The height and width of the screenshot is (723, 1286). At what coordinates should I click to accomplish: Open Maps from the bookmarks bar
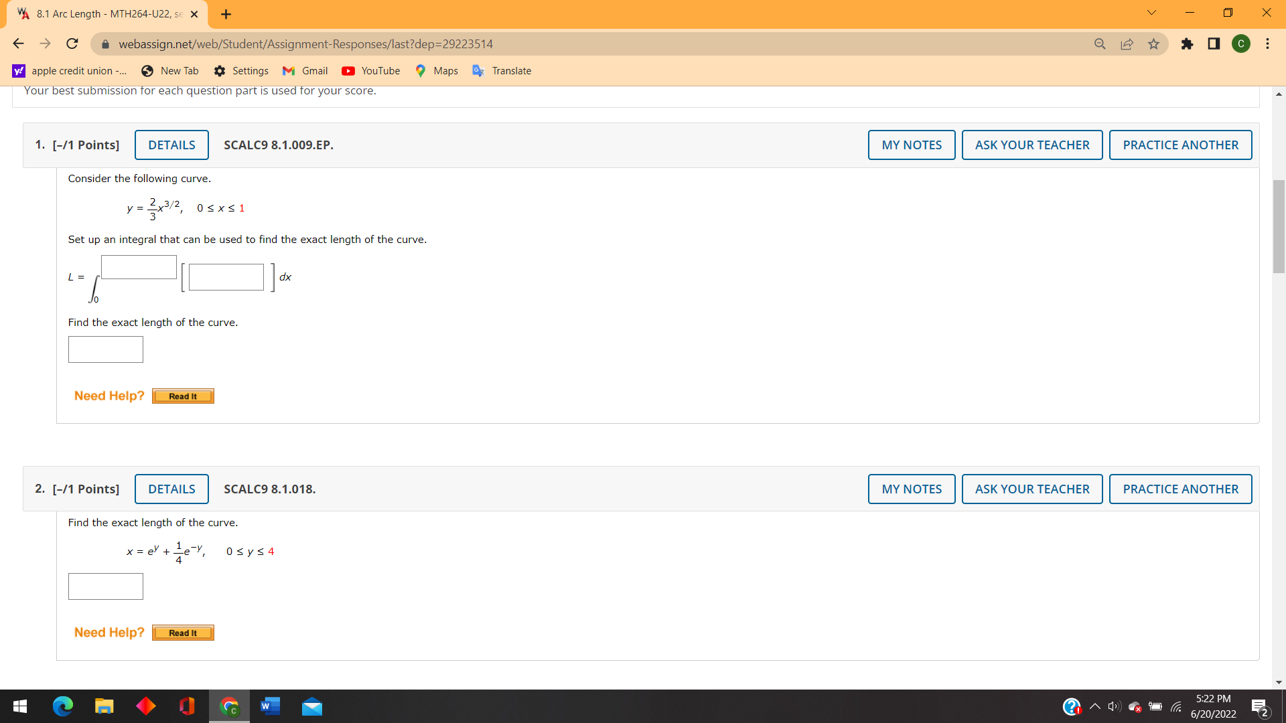pos(435,70)
